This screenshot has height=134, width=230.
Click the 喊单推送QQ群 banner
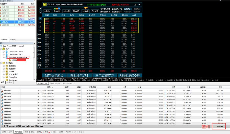130,76
